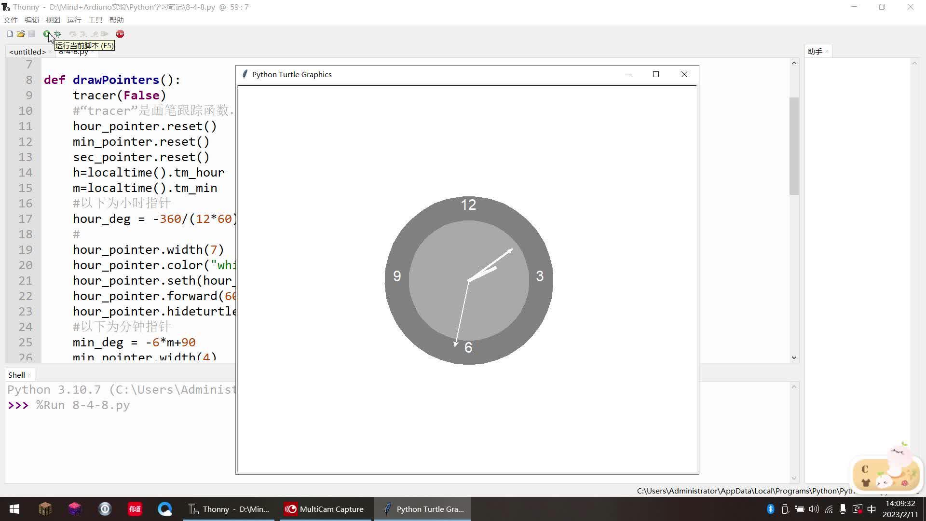Create a new file using the blank page icon

pyautogui.click(x=9, y=34)
